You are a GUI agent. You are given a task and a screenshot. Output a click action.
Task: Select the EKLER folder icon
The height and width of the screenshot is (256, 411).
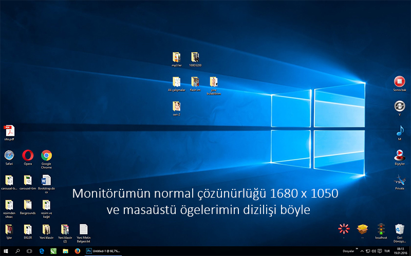[x=28, y=231]
